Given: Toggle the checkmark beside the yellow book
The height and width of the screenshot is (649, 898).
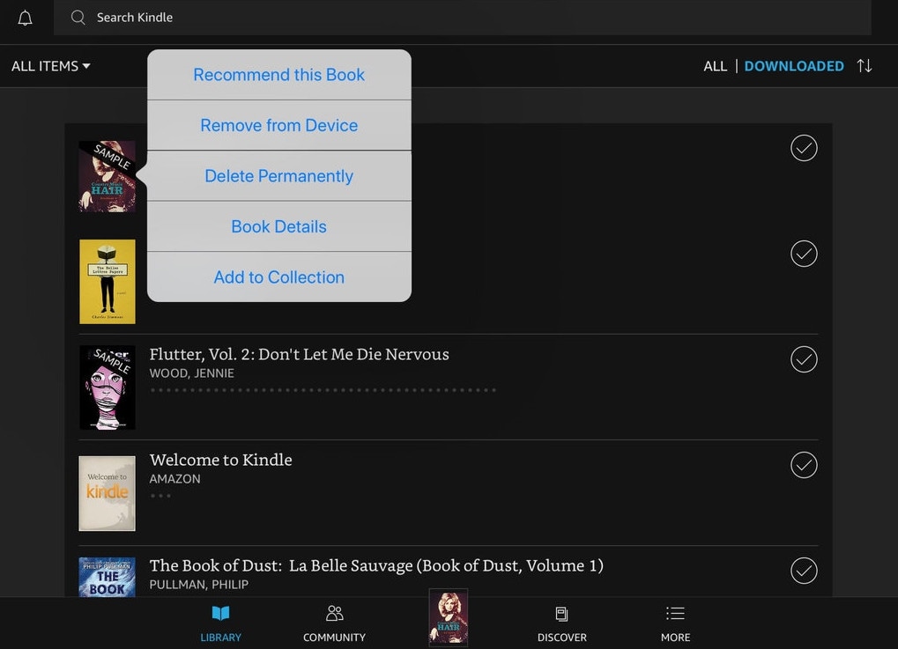Looking at the screenshot, I should (804, 254).
